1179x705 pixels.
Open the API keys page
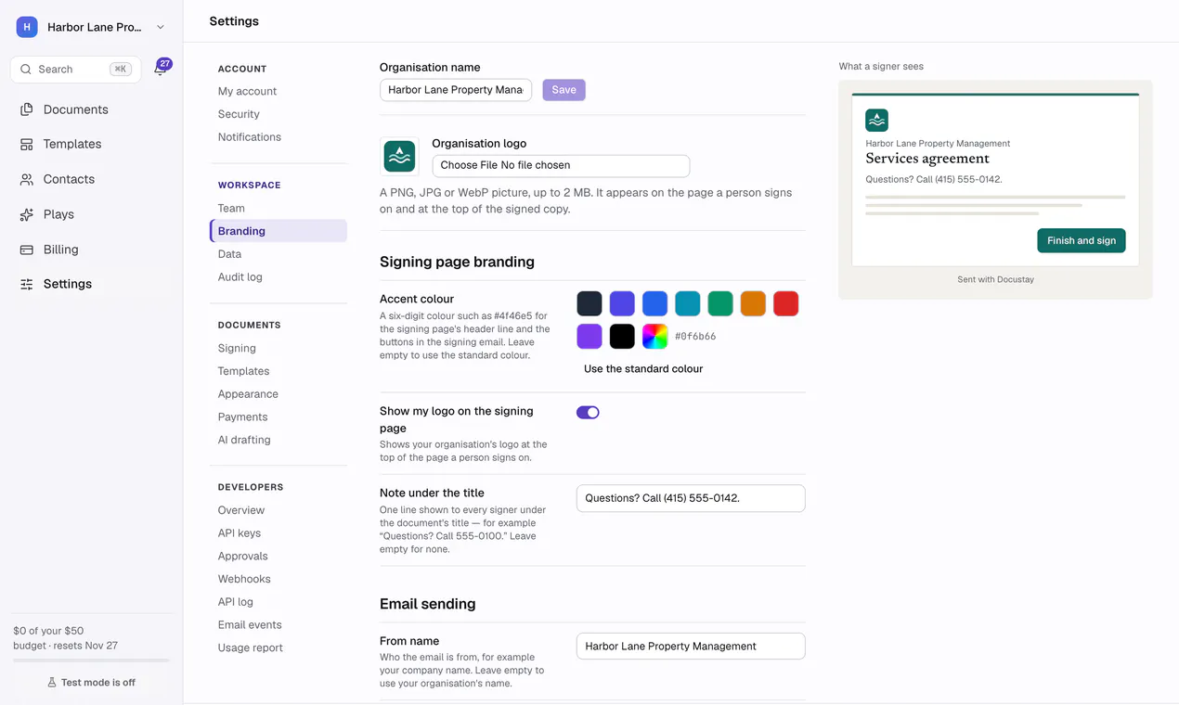click(240, 533)
